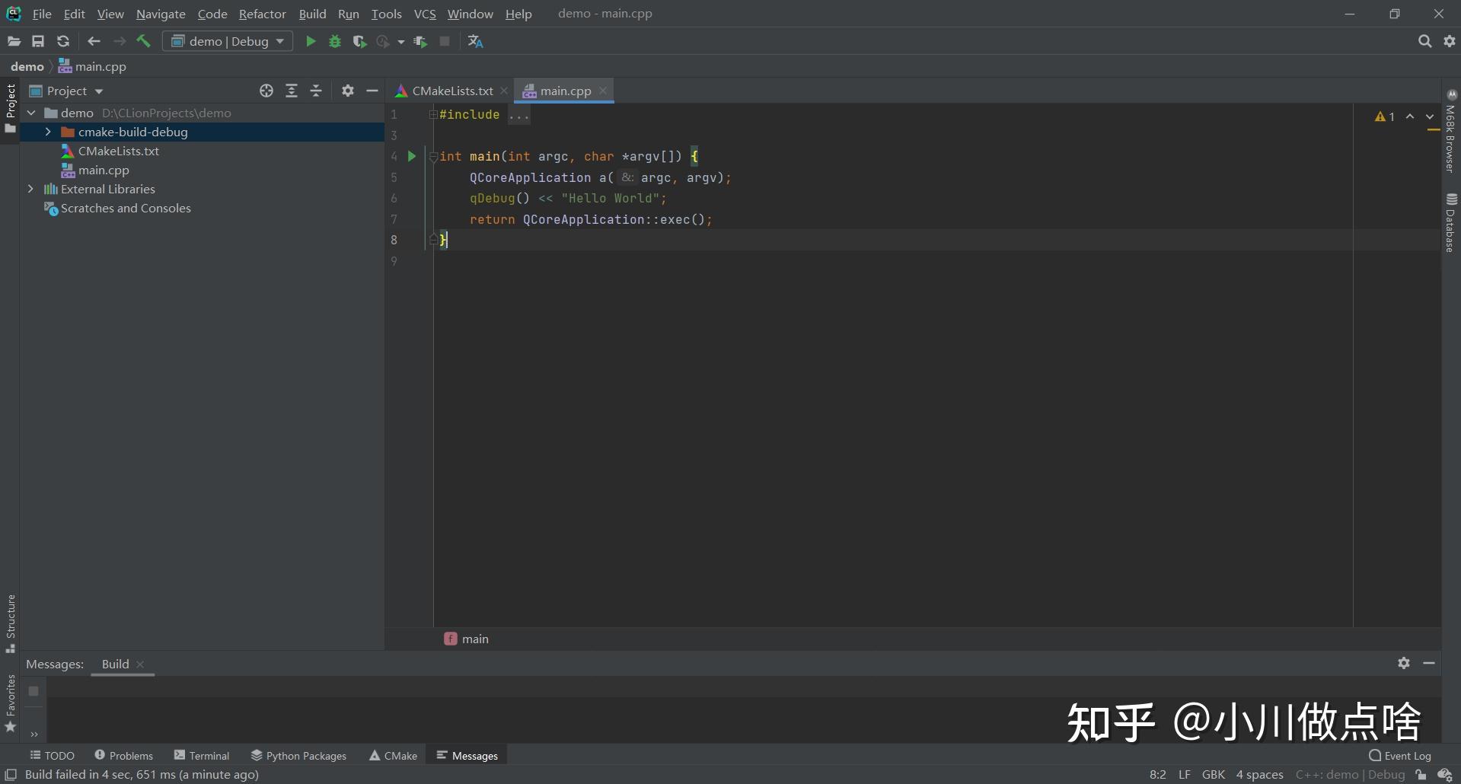Open Project panel options gear

[x=348, y=91]
